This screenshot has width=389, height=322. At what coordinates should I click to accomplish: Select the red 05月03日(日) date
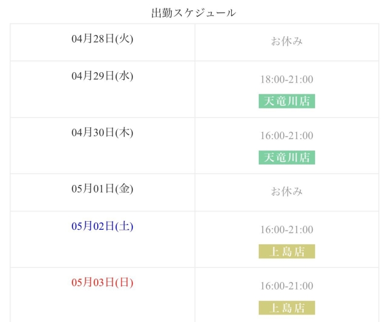102,282
